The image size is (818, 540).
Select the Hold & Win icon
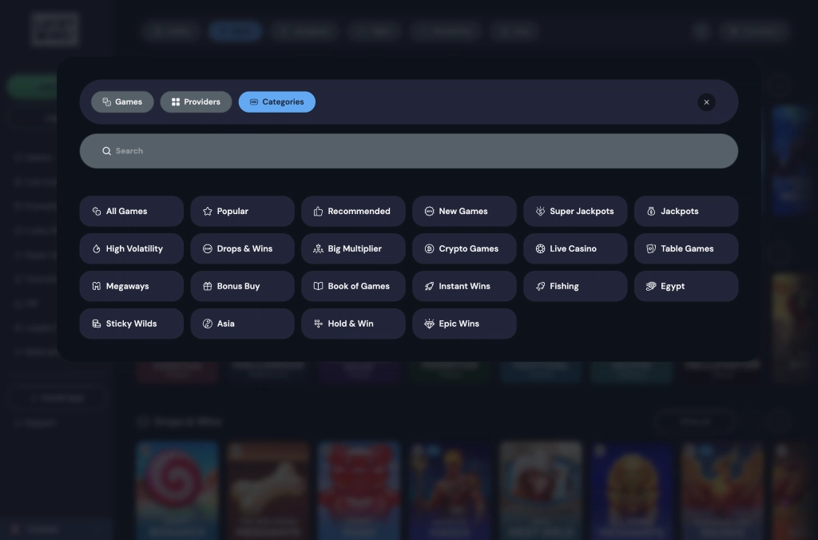point(317,324)
